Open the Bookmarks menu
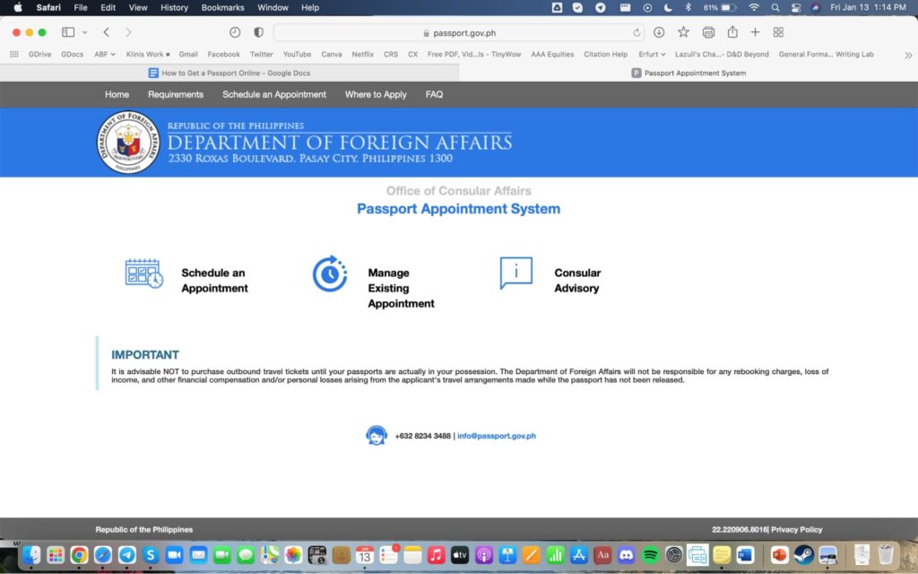Viewport: 918px width, 574px height. point(222,7)
